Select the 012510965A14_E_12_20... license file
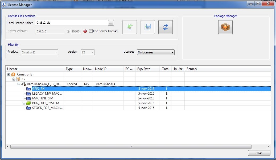The width and height of the screenshot is (276, 160). tap(44, 84)
